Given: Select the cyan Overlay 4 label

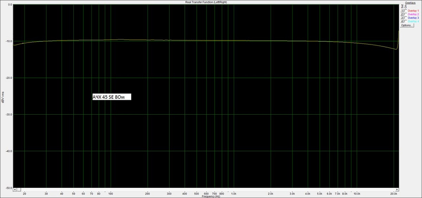Looking at the screenshot, I should pyautogui.click(x=413, y=21).
